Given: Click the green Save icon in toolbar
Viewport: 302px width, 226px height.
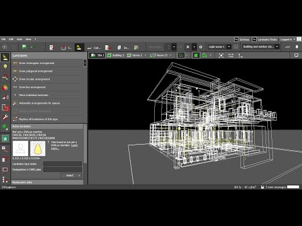Looking at the screenshot, I should (24, 47).
